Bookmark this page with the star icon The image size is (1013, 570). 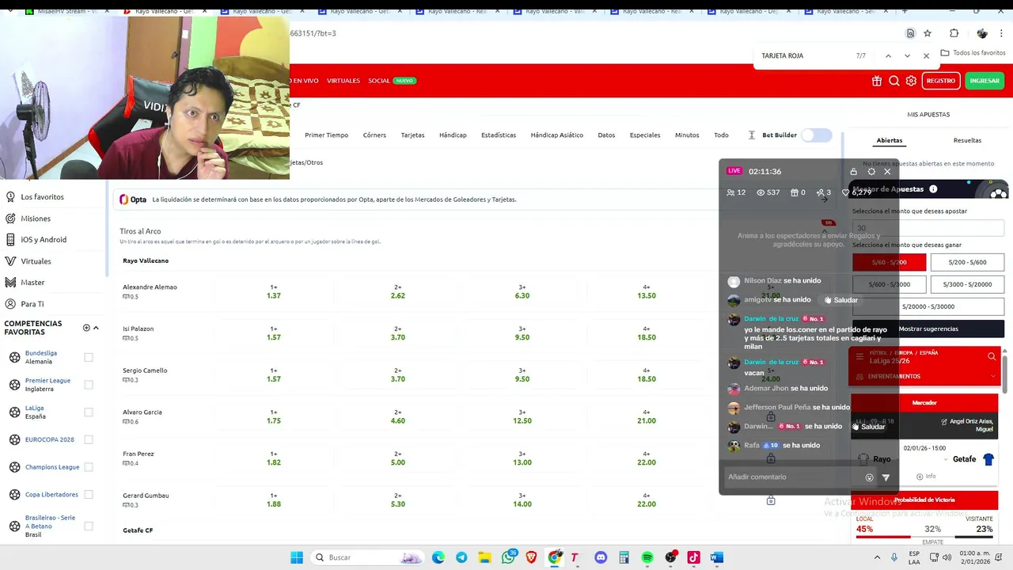pos(928,33)
